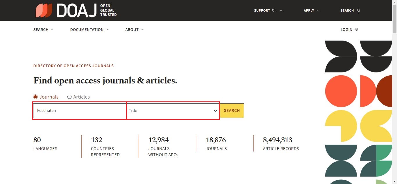Click the search box containing "kesehatan"
The height and width of the screenshot is (184, 397).
pos(79,111)
